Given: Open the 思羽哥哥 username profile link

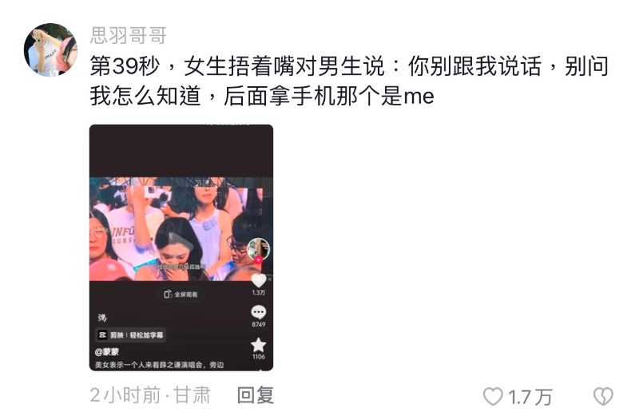Looking at the screenshot, I should 129,35.
